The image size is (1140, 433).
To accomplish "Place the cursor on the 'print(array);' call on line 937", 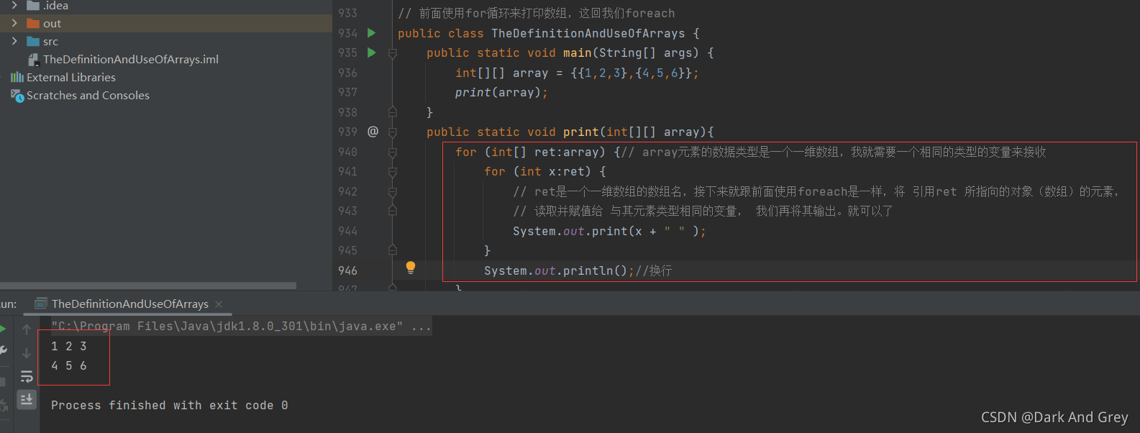I will pyautogui.click(x=501, y=93).
